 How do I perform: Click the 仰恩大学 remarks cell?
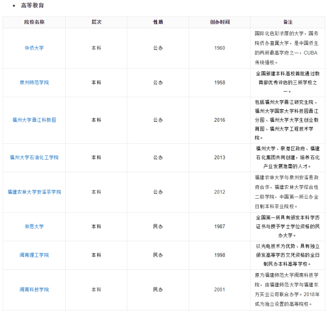point(288,227)
